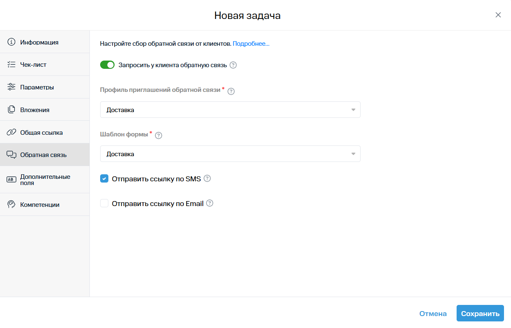Image resolution: width=511 pixels, height=328 pixels.
Task: Uncheck the Отправить ссылку по SMS checkbox
Action: 104,179
